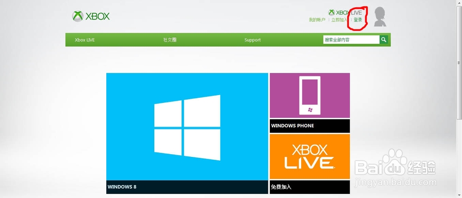
Task: Open the Support navigation menu item
Action: (x=253, y=40)
